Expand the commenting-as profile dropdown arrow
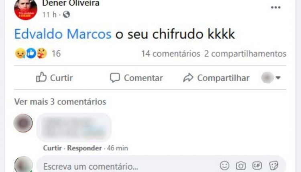The image size is (301, 172). click(x=278, y=78)
